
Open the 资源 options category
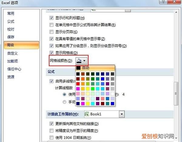tap(11, 77)
